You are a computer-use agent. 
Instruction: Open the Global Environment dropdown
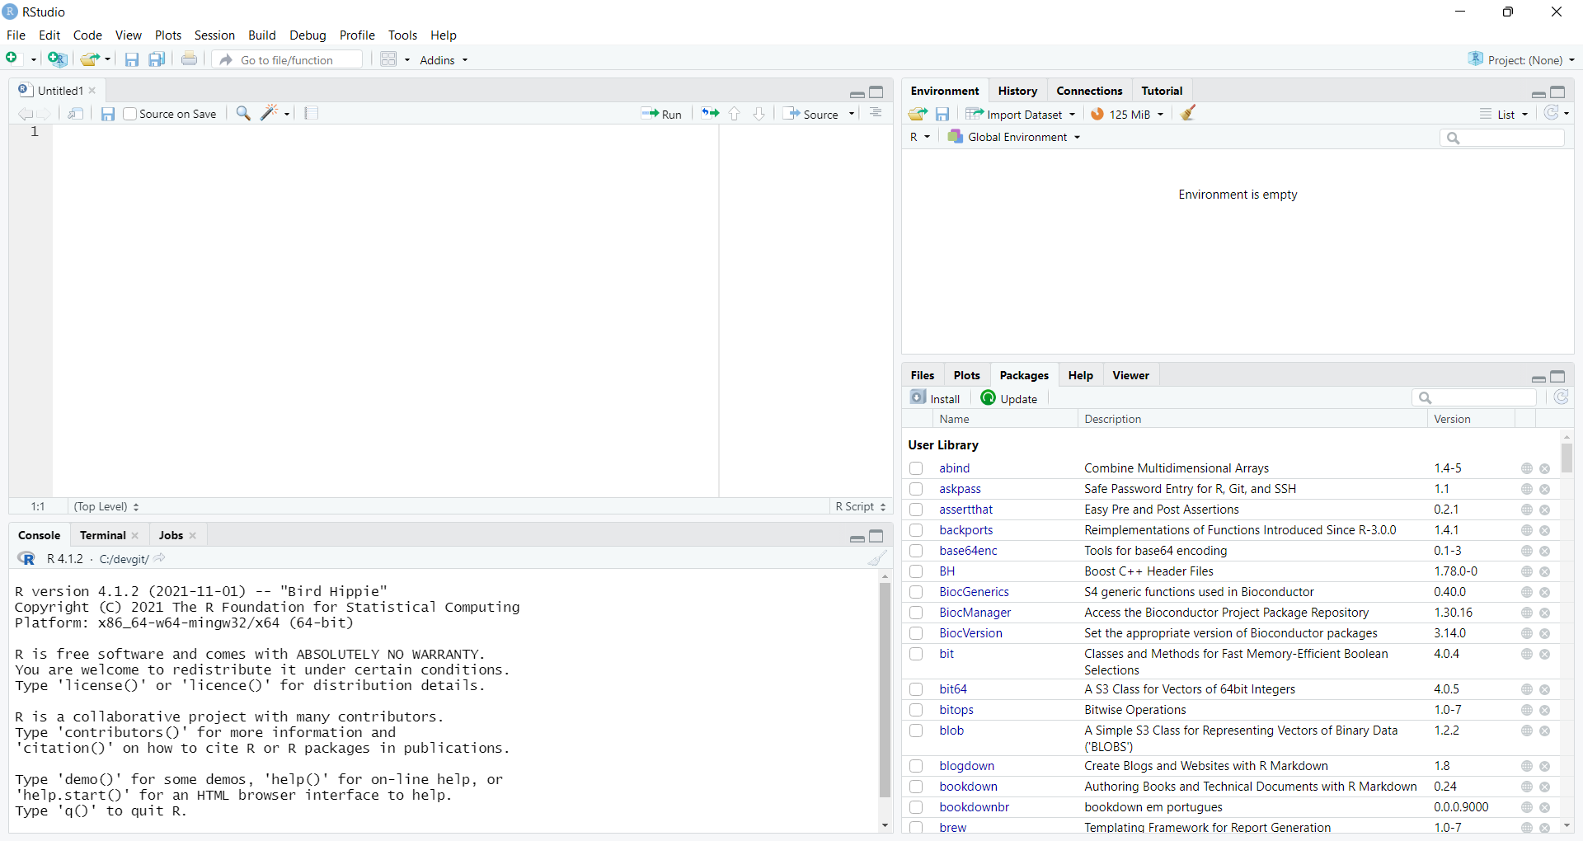click(x=1014, y=137)
